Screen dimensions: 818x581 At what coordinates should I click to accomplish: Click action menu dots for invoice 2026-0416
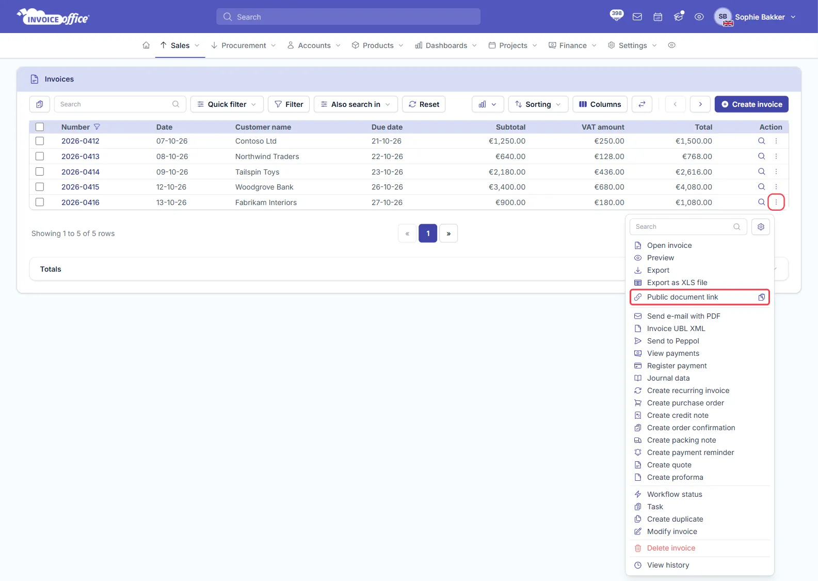[776, 202]
